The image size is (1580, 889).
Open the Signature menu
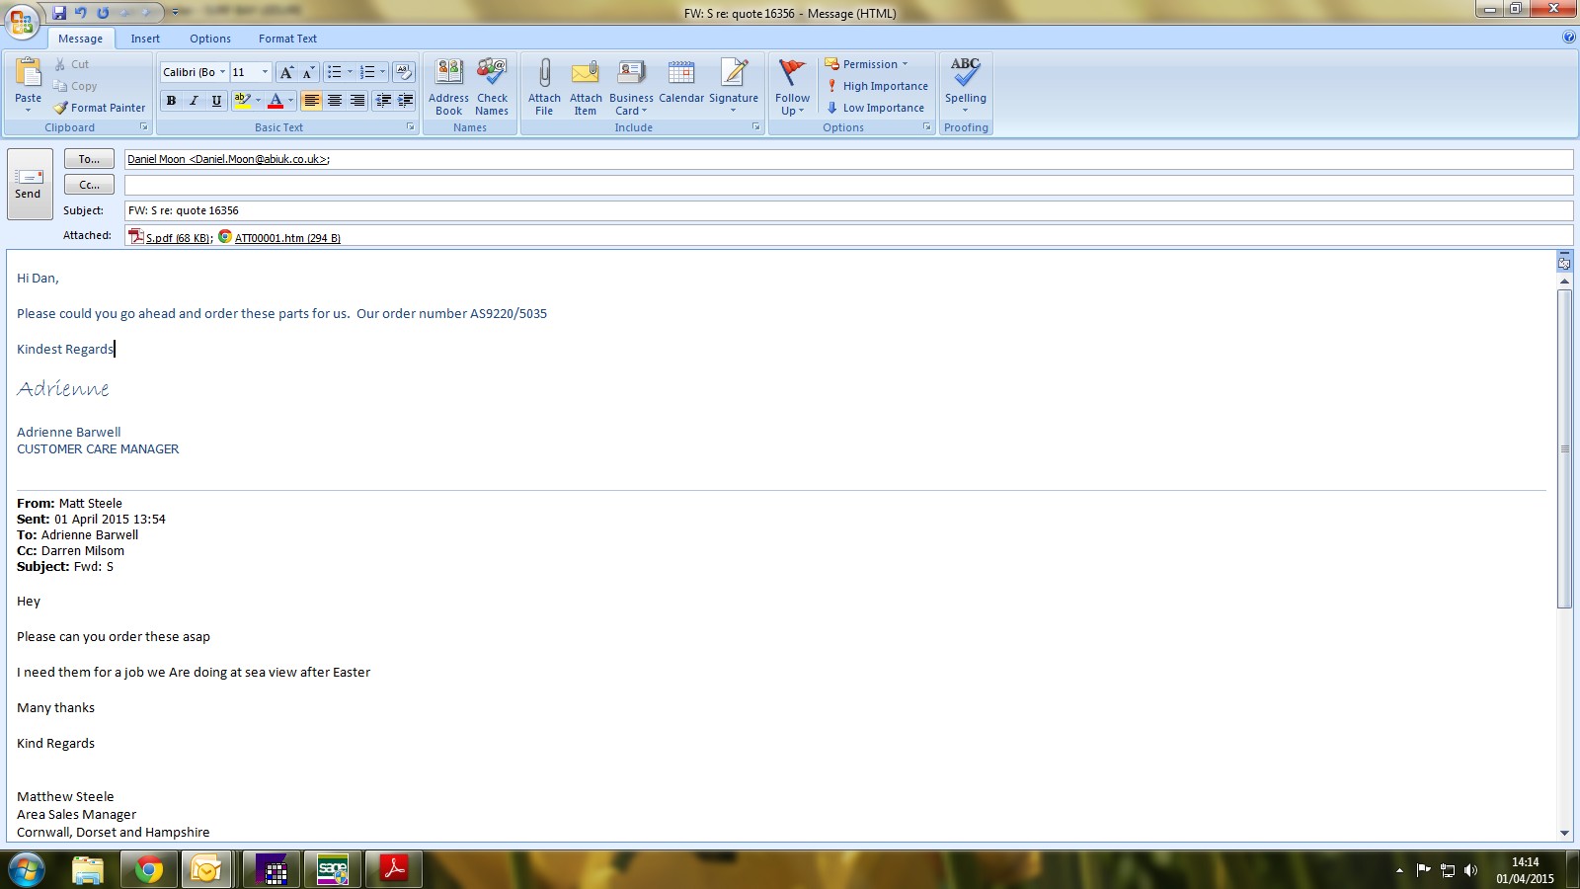(734, 87)
